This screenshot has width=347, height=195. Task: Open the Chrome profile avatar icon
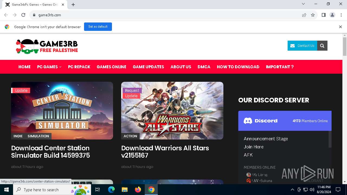coord(332,15)
